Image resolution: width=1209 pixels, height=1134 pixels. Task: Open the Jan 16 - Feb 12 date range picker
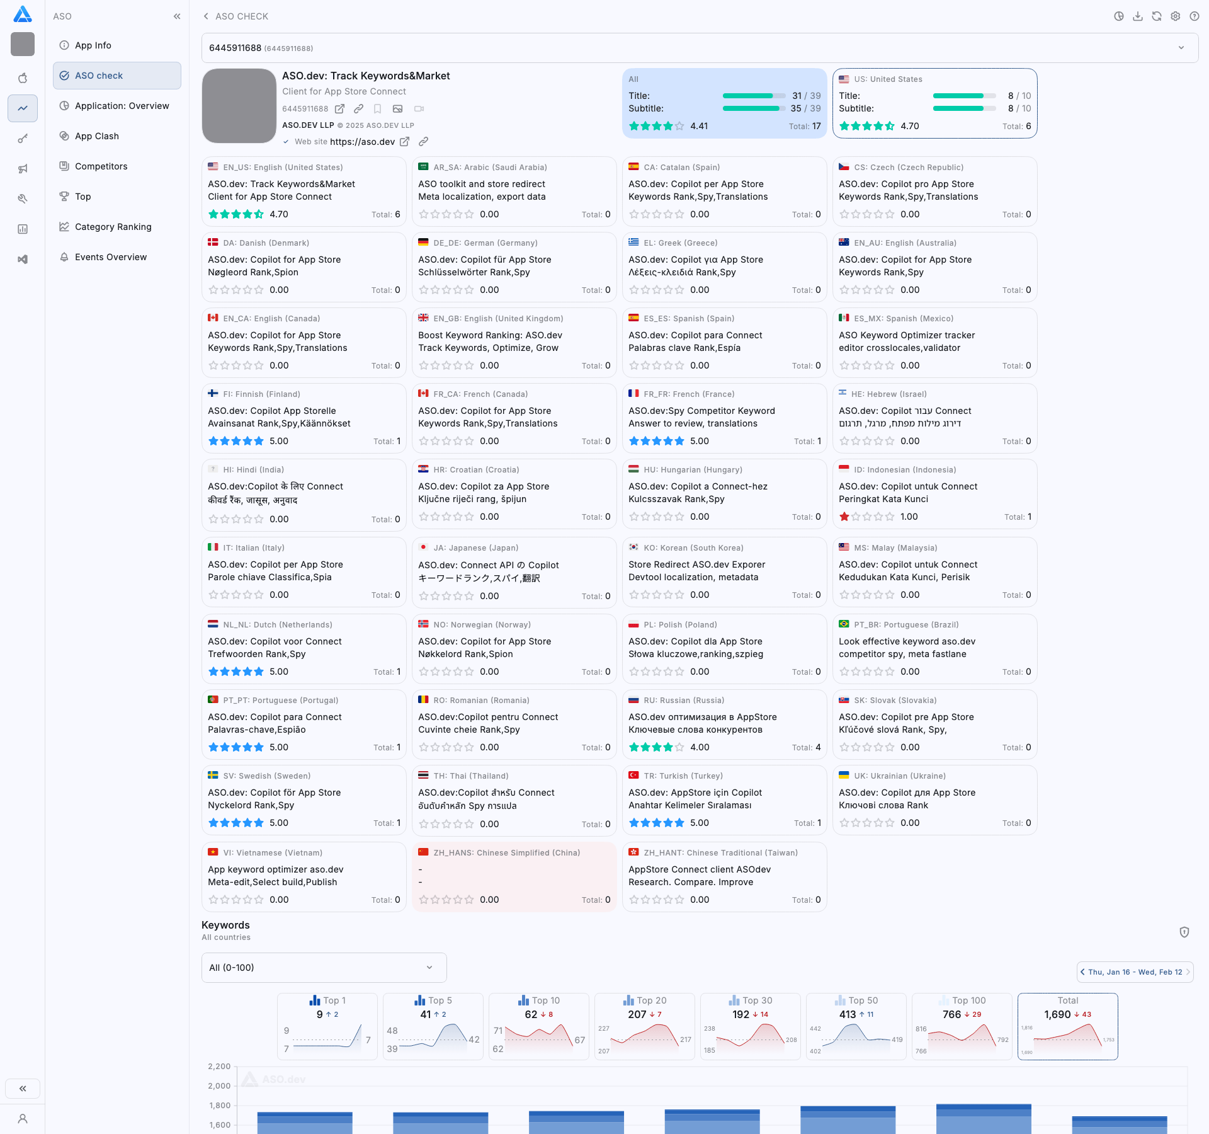pos(1135,972)
